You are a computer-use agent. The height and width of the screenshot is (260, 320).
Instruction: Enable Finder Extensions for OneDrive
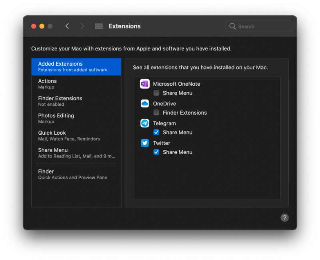(x=156, y=113)
